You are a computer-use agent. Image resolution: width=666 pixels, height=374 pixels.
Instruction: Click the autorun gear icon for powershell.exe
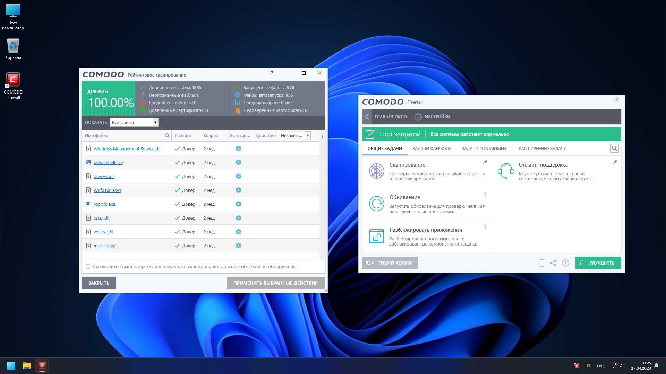point(238,162)
